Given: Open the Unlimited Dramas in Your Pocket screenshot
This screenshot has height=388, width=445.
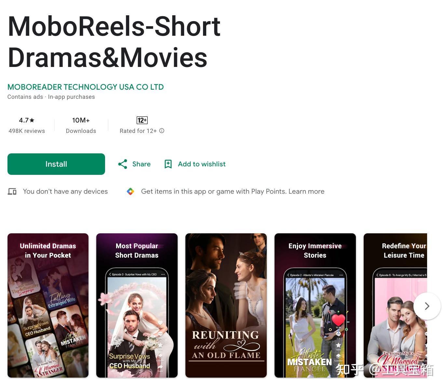Looking at the screenshot, I should tap(48, 305).
